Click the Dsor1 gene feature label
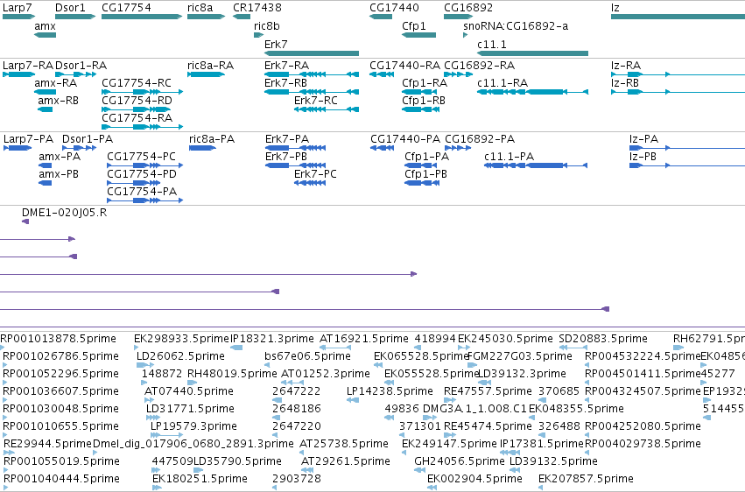This screenshot has height=492, width=745. pyautogui.click(x=70, y=8)
